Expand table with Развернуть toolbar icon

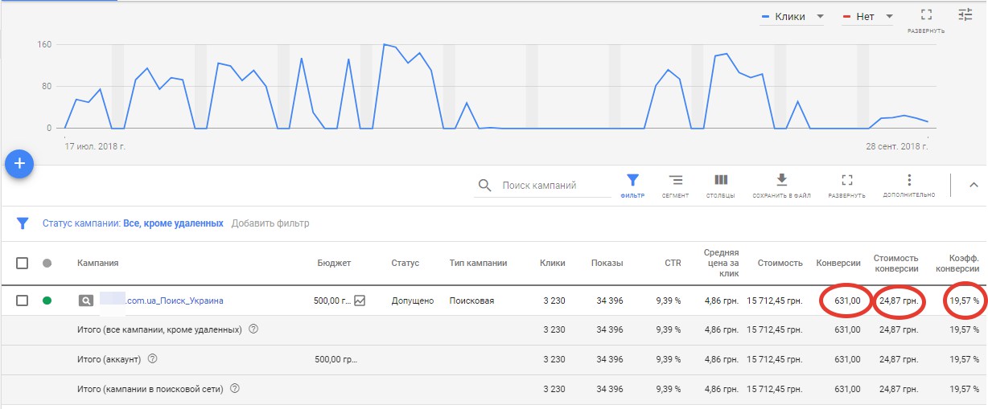[846, 186]
